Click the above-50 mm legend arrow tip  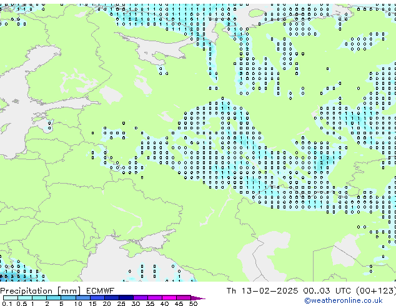198,299
